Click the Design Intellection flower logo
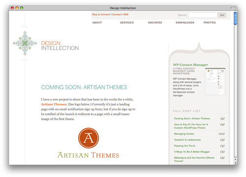This screenshot has height=177, width=246. tap(25, 43)
